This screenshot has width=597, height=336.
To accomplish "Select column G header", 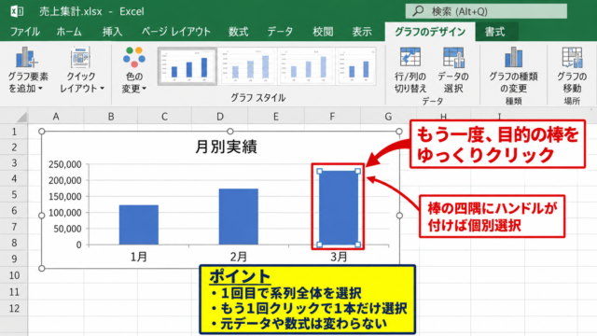I will pos(388,116).
